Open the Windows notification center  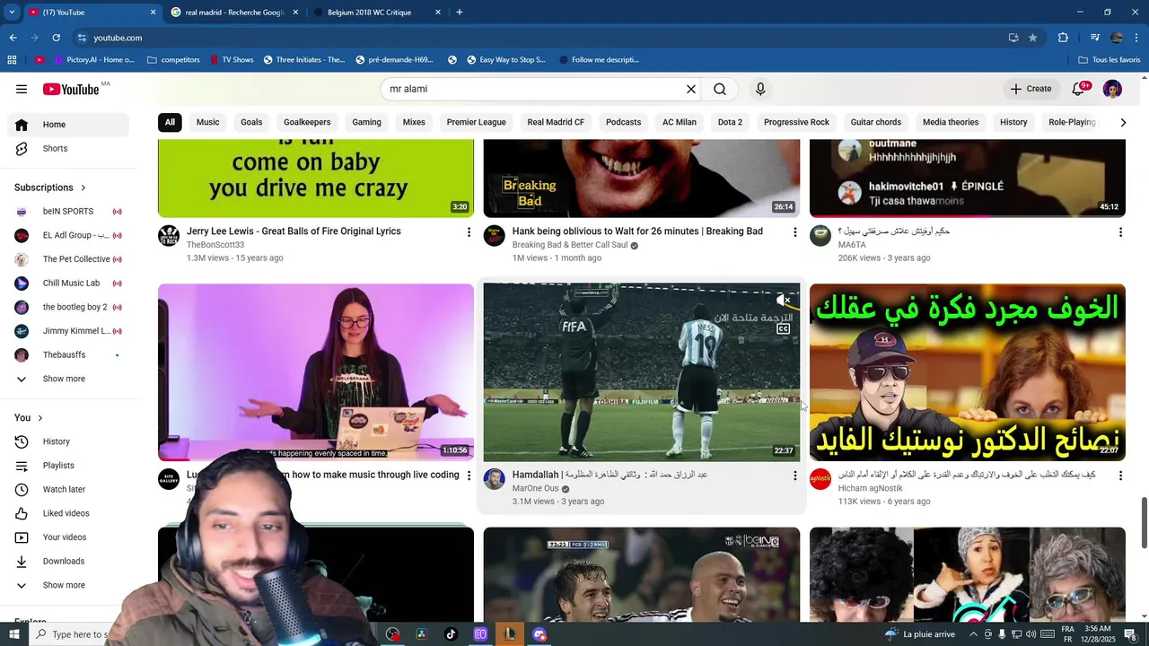(x=1130, y=634)
